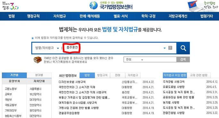Open the 디자인보호법 시행규칙 entry
Image resolution: width=219 pixels, height=118 pixels.
pyautogui.click(x=72, y=82)
